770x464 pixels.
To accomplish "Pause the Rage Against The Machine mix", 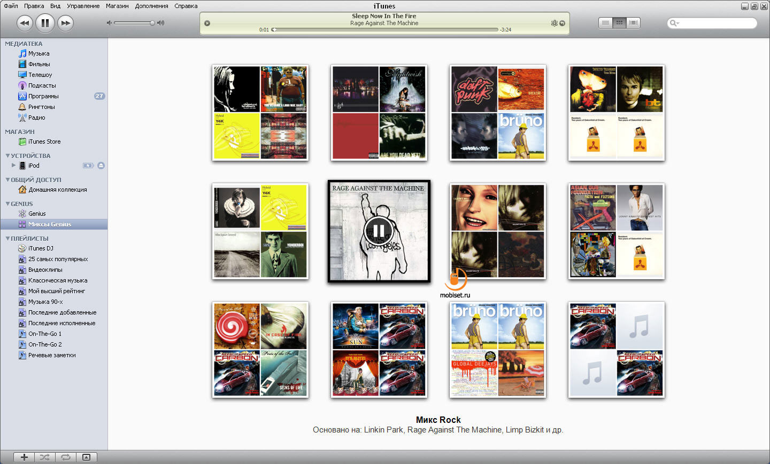I will pyautogui.click(x=379, y=231).
